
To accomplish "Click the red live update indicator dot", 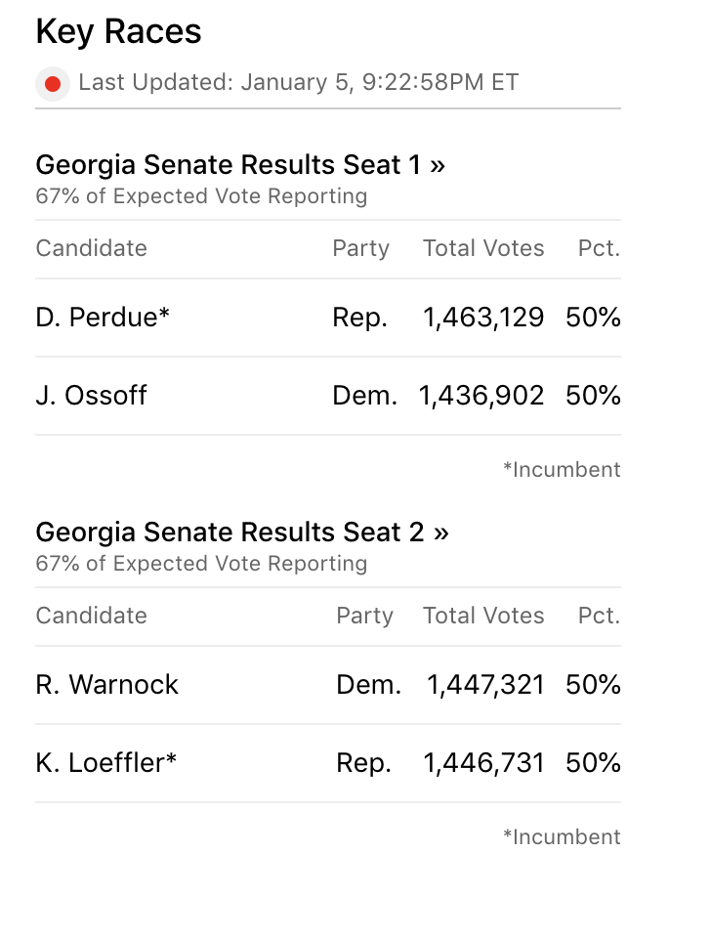I will pos(53,84).
